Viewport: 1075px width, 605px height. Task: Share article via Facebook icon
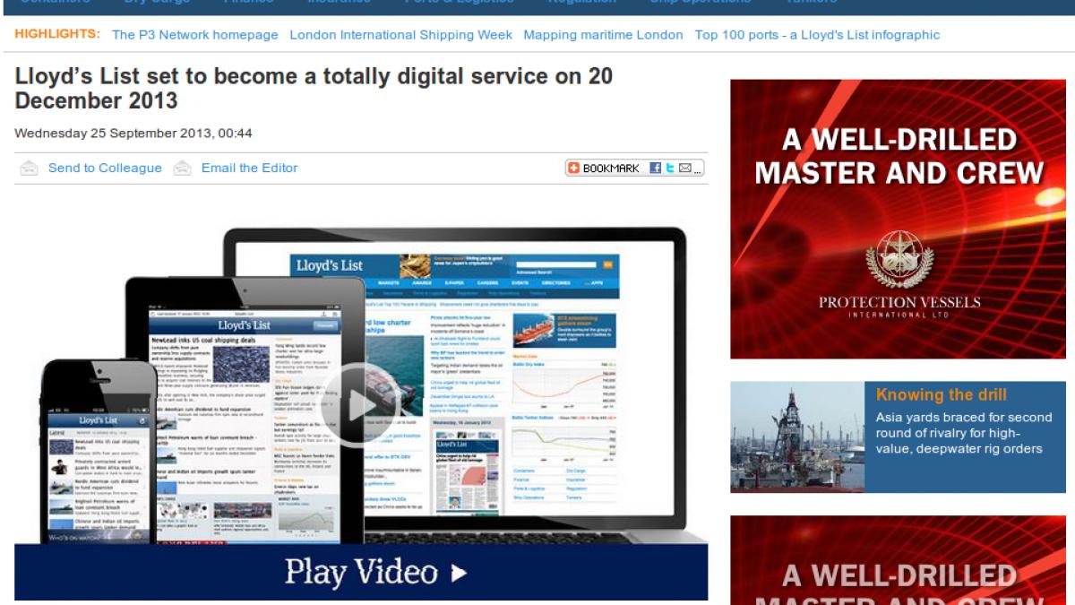point(656,168)
